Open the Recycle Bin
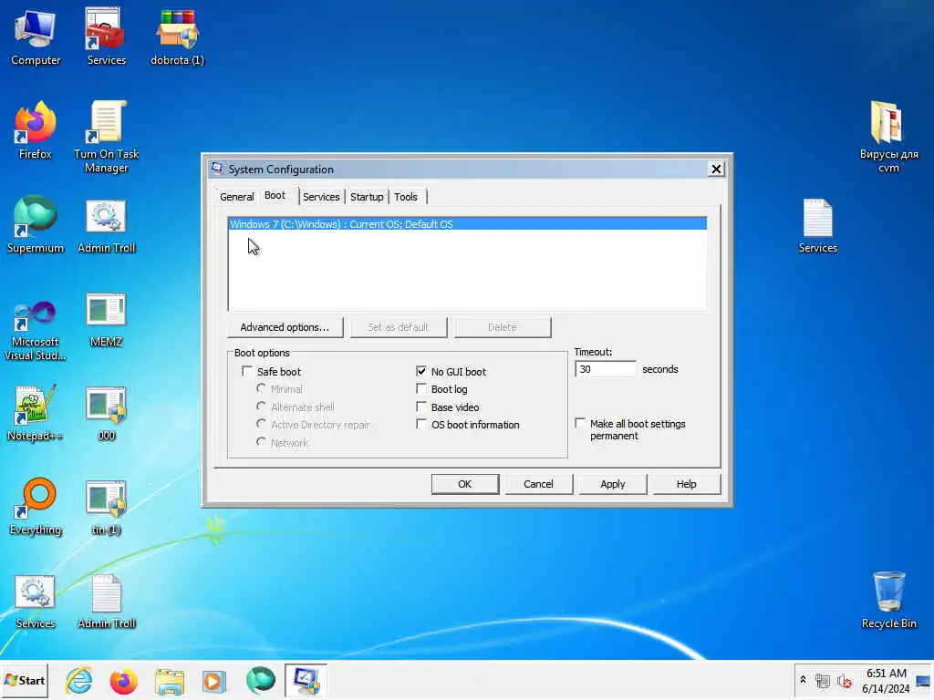 [888, 600]
